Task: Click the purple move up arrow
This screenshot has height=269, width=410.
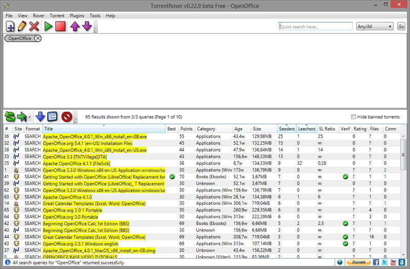Action: click(75, 27)
